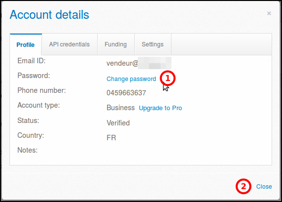The height and width of the screenshot is (202, 282).
Task: Click the Account details heading
Action: tap(50, 15)
